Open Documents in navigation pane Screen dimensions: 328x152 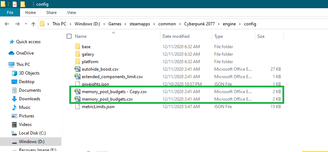(30, 90)
